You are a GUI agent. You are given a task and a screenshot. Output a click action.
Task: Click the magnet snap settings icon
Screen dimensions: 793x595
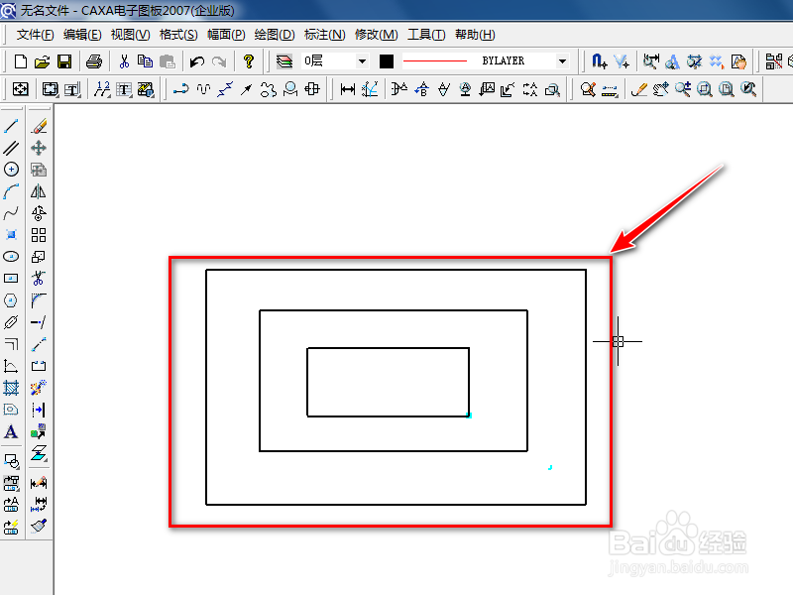tap(600, 61)
